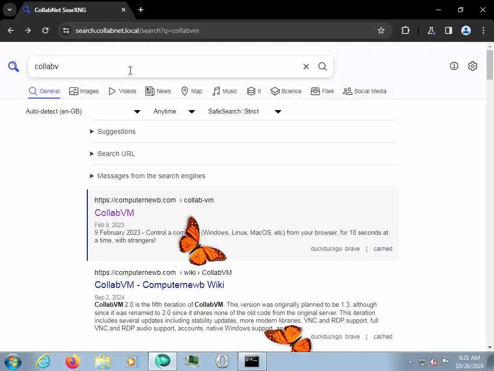Switch to the It category
This screenshot has height=371, width=494.
[254, 91]
